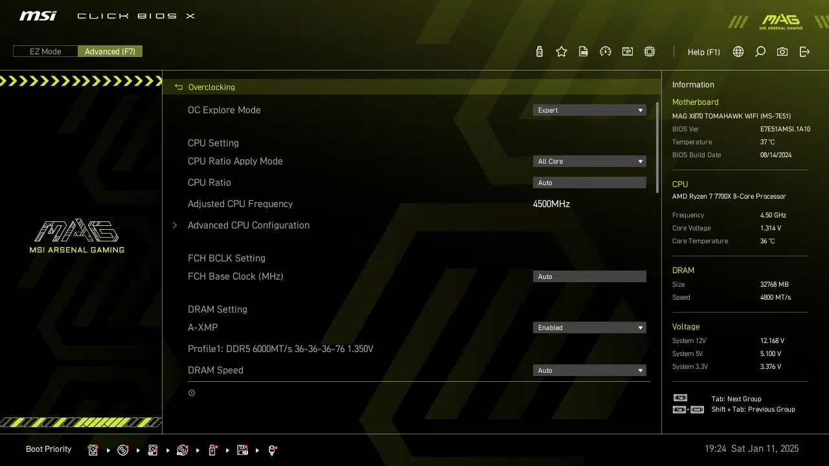Click the CPU Ratio Auto input field
This screenshot has height=466, width=829.
pyautogui.click(x=589, y=183)
